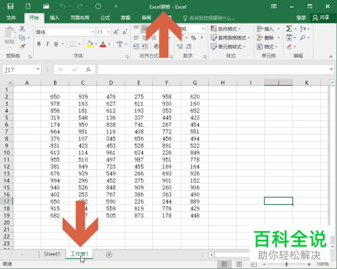Screen dimensions: 337x269
Task: Click the Paste clipboard icon
Action: [10, 32]
